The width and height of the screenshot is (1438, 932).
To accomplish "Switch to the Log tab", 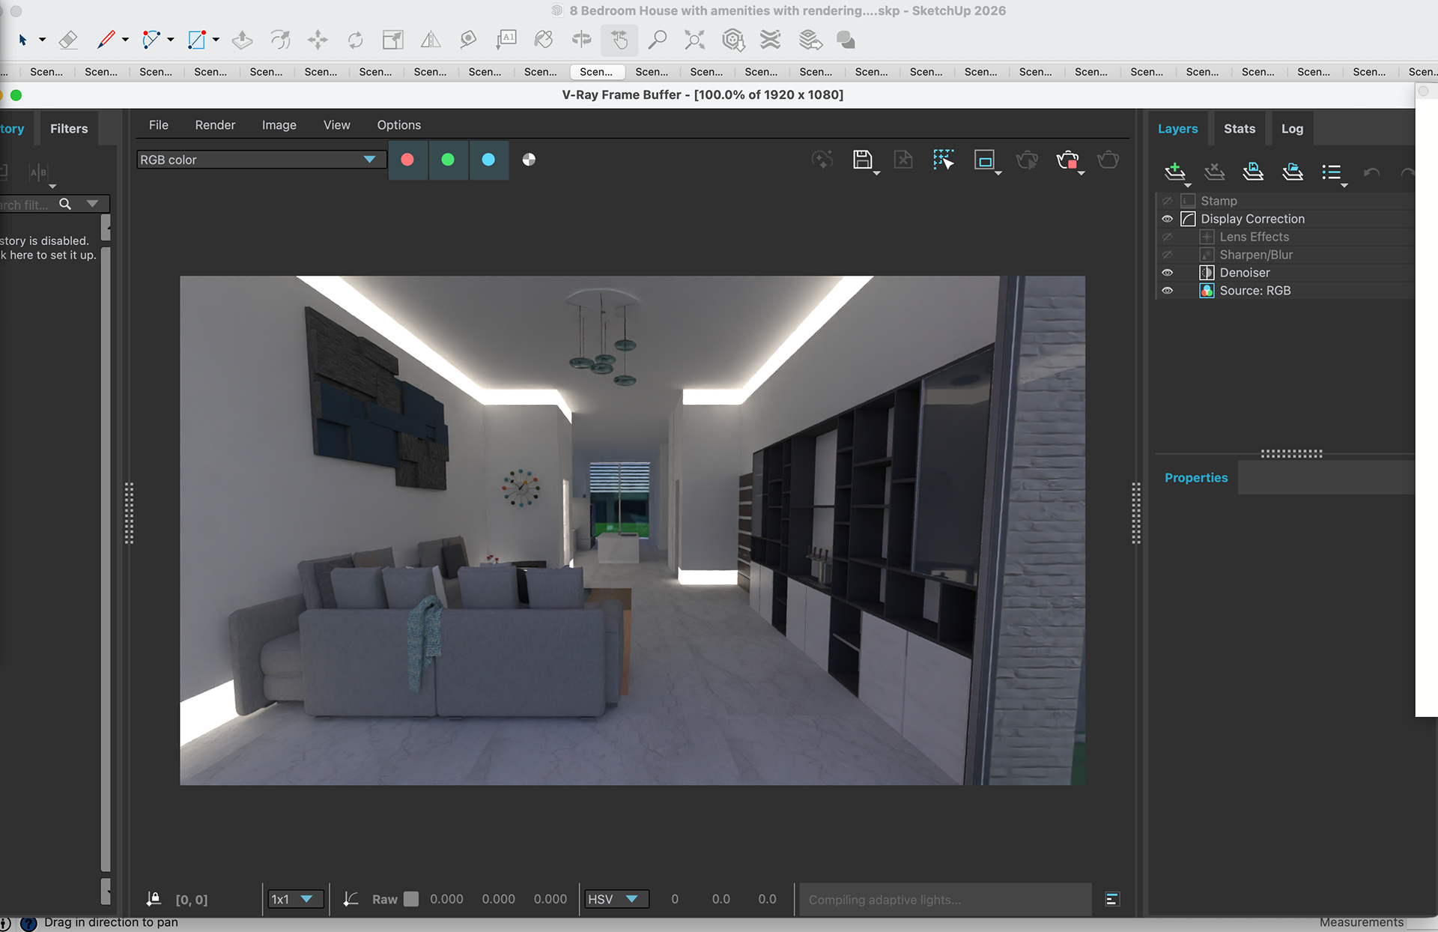I will pos(1291,129).
